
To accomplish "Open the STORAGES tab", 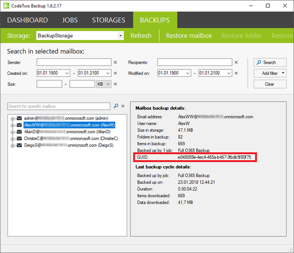I will [x=108, y=20].
